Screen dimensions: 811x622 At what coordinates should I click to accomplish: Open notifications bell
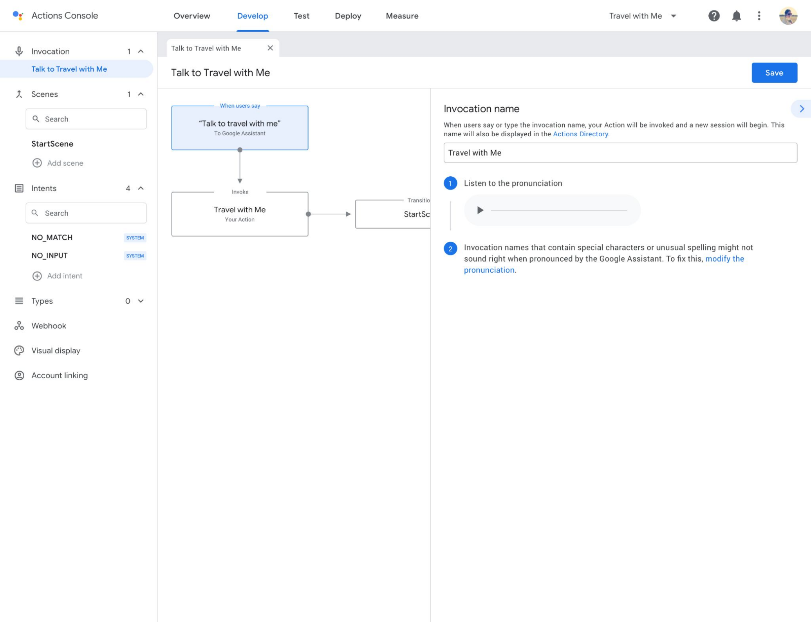coord(736,16)
